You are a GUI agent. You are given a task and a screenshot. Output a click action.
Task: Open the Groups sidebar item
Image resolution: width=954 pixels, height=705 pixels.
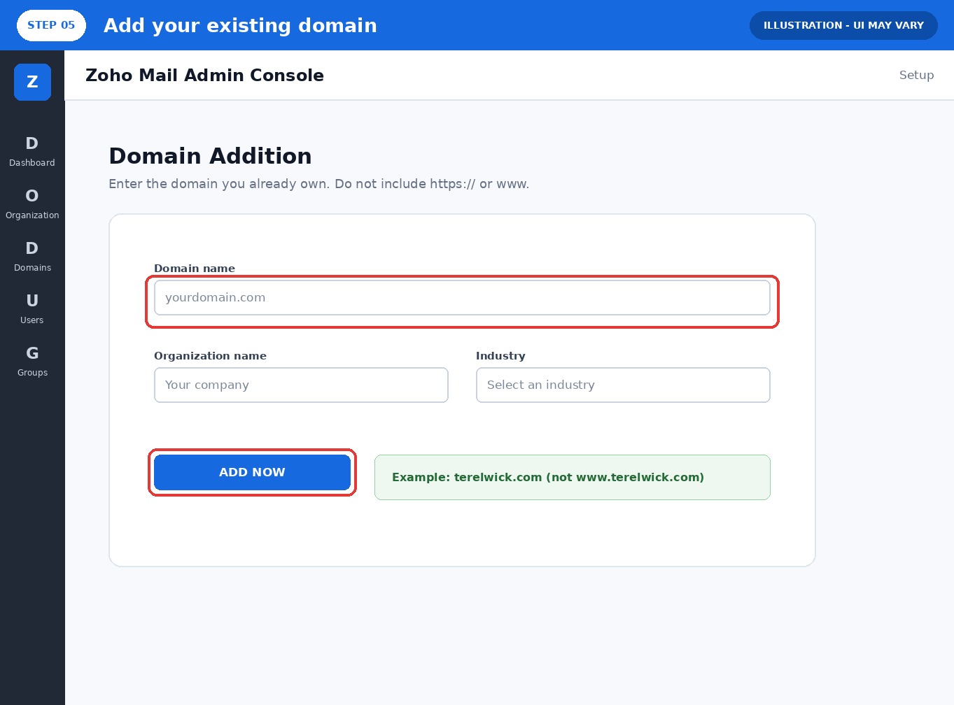pyautogui.click(x=32, y=361)
